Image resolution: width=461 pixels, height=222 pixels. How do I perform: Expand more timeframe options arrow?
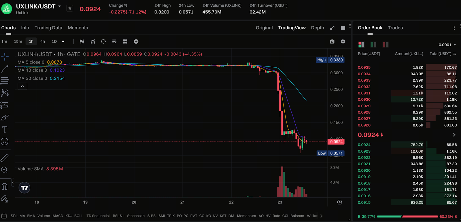click(63, 41)
